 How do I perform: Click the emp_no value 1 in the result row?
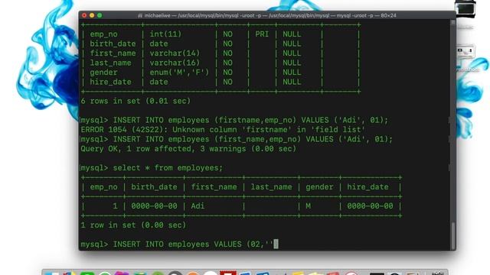(116, 205)
